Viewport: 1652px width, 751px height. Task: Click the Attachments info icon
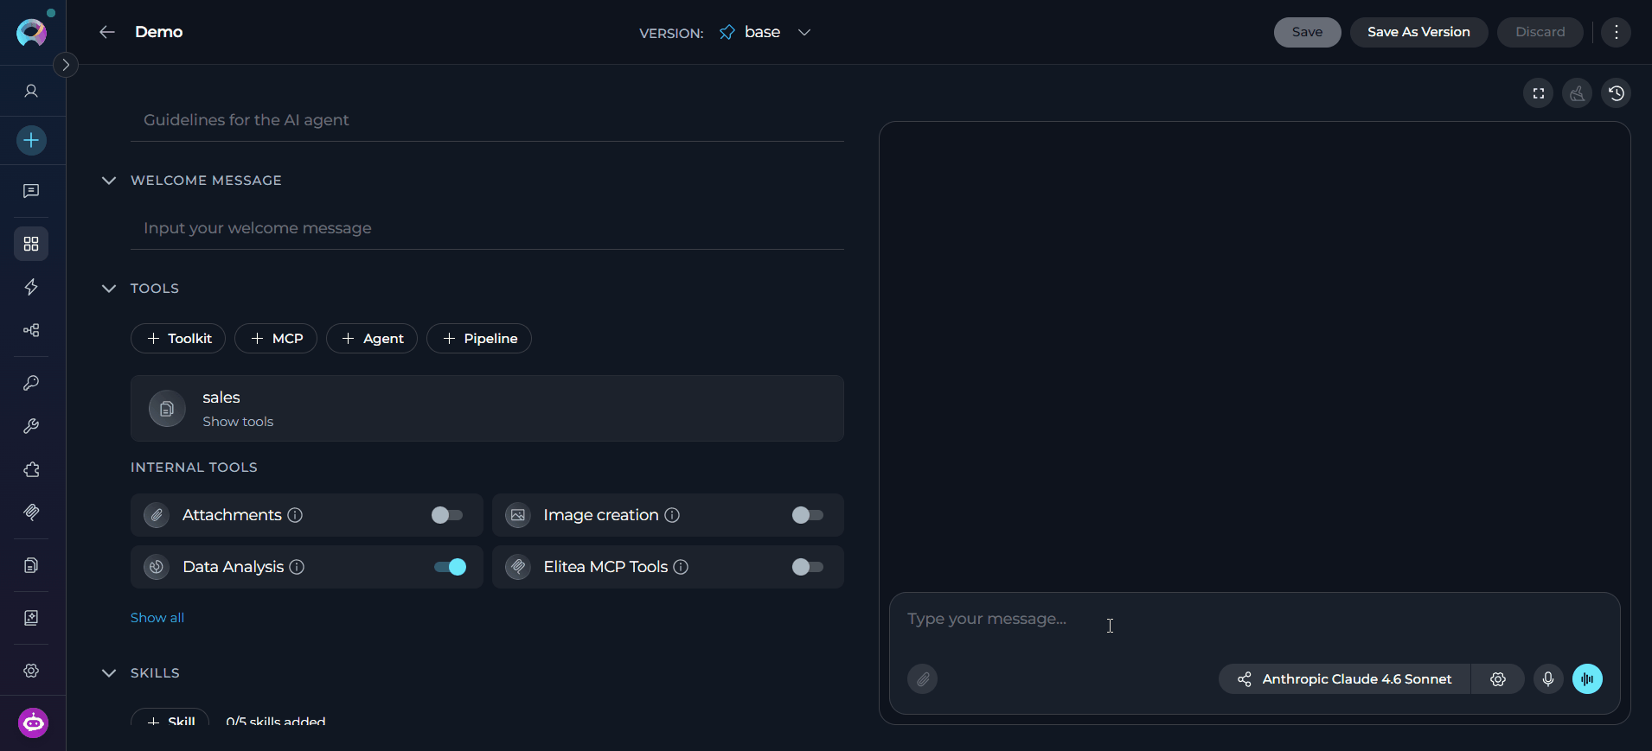[x=295, y=515]
